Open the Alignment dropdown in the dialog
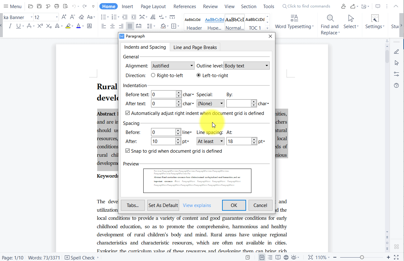The image size is (404, 261). (x=173, y=66)
